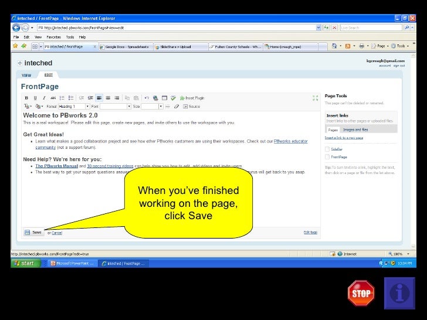Open 30-second training videos link
The width and height of the screenshot is (427, 320).
110,166
